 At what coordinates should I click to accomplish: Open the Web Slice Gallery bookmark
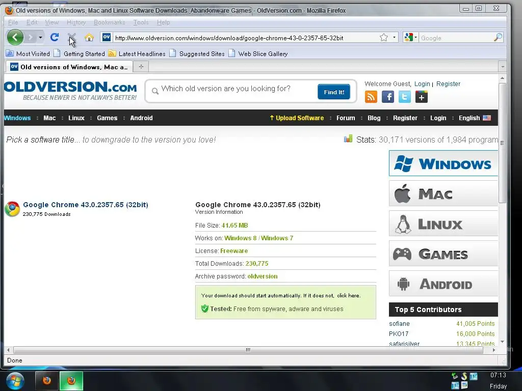pyautogui.click(x=258, y=53)
